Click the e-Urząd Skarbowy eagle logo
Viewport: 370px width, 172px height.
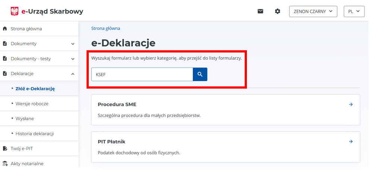click(15, 11)
